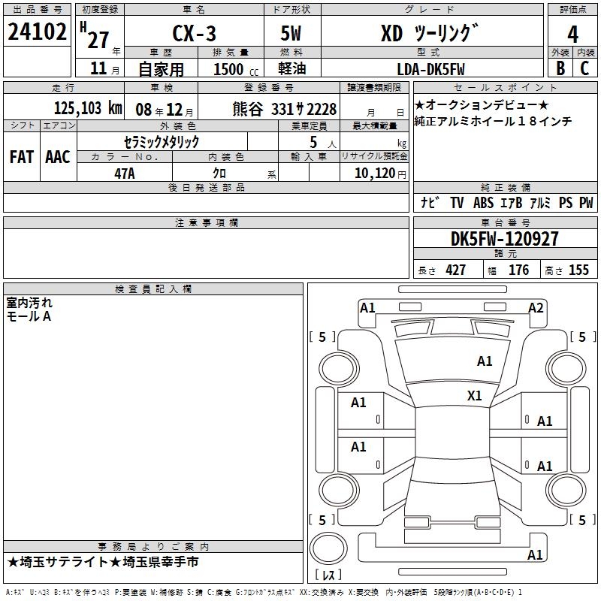This screenshot has height=601, width=601.
Task: Click air conditioner type AAC
Action: tap(58, 157)
